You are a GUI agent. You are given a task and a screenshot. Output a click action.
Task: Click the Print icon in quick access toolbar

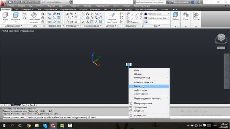(26, 2)
